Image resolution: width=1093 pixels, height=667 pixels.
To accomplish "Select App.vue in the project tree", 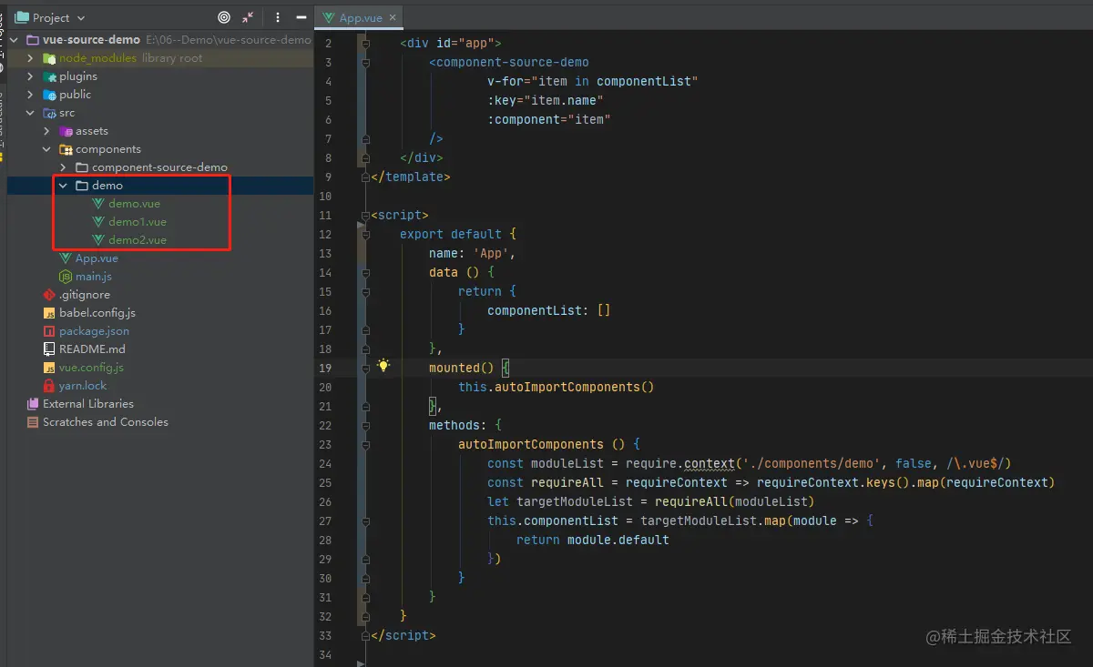I will pyautogui.click(x=97, y=258).
